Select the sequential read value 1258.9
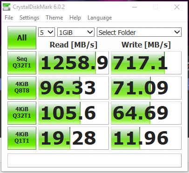This screenshot has width=189, height=173. click(74, 63)
